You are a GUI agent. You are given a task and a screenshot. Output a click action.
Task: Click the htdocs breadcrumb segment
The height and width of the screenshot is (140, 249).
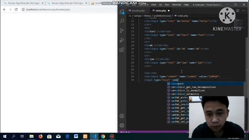[x=147, y=16]
